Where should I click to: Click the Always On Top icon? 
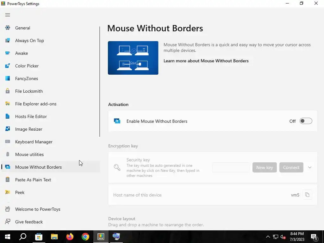pos(8,40)
